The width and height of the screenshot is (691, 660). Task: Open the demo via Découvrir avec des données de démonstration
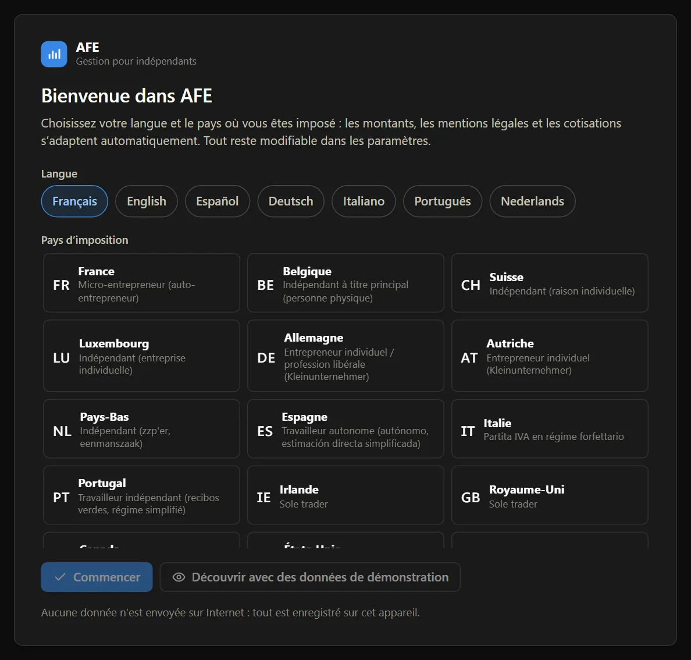click(310, 577)
